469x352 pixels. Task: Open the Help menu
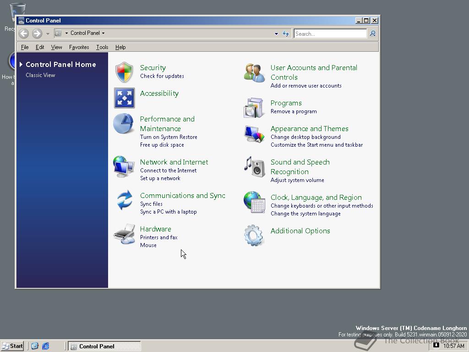click(x=120, y=47)
